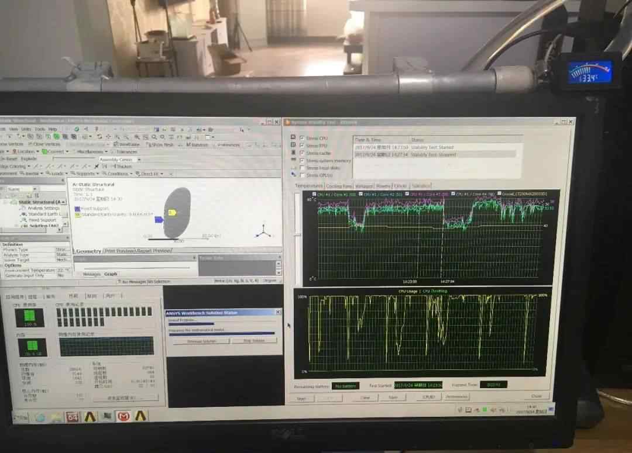Open the Tools menu in ANSYS Mechanical
The height and width of the screenshot is (453, 632).
(40, 129)
